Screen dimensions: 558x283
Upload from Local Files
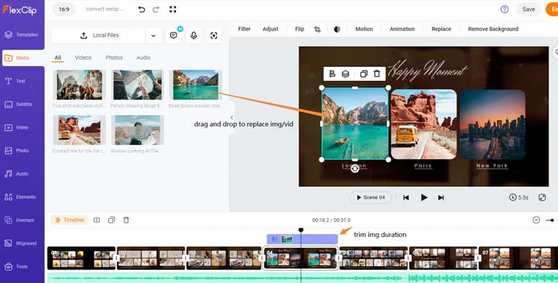point(99,35)
